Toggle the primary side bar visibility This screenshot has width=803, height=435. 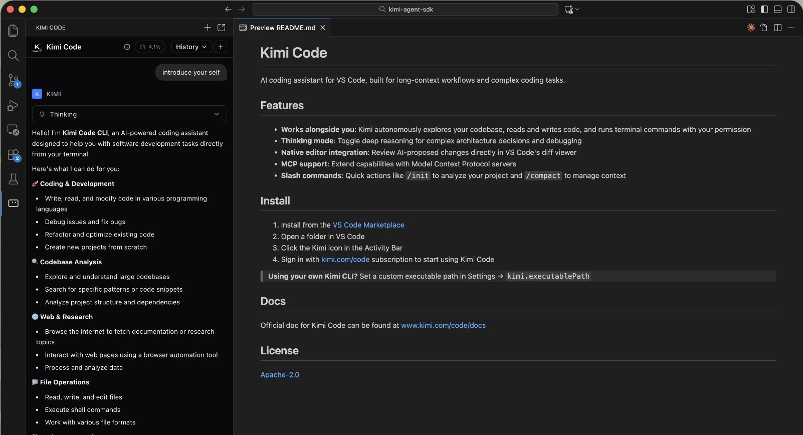764,9
